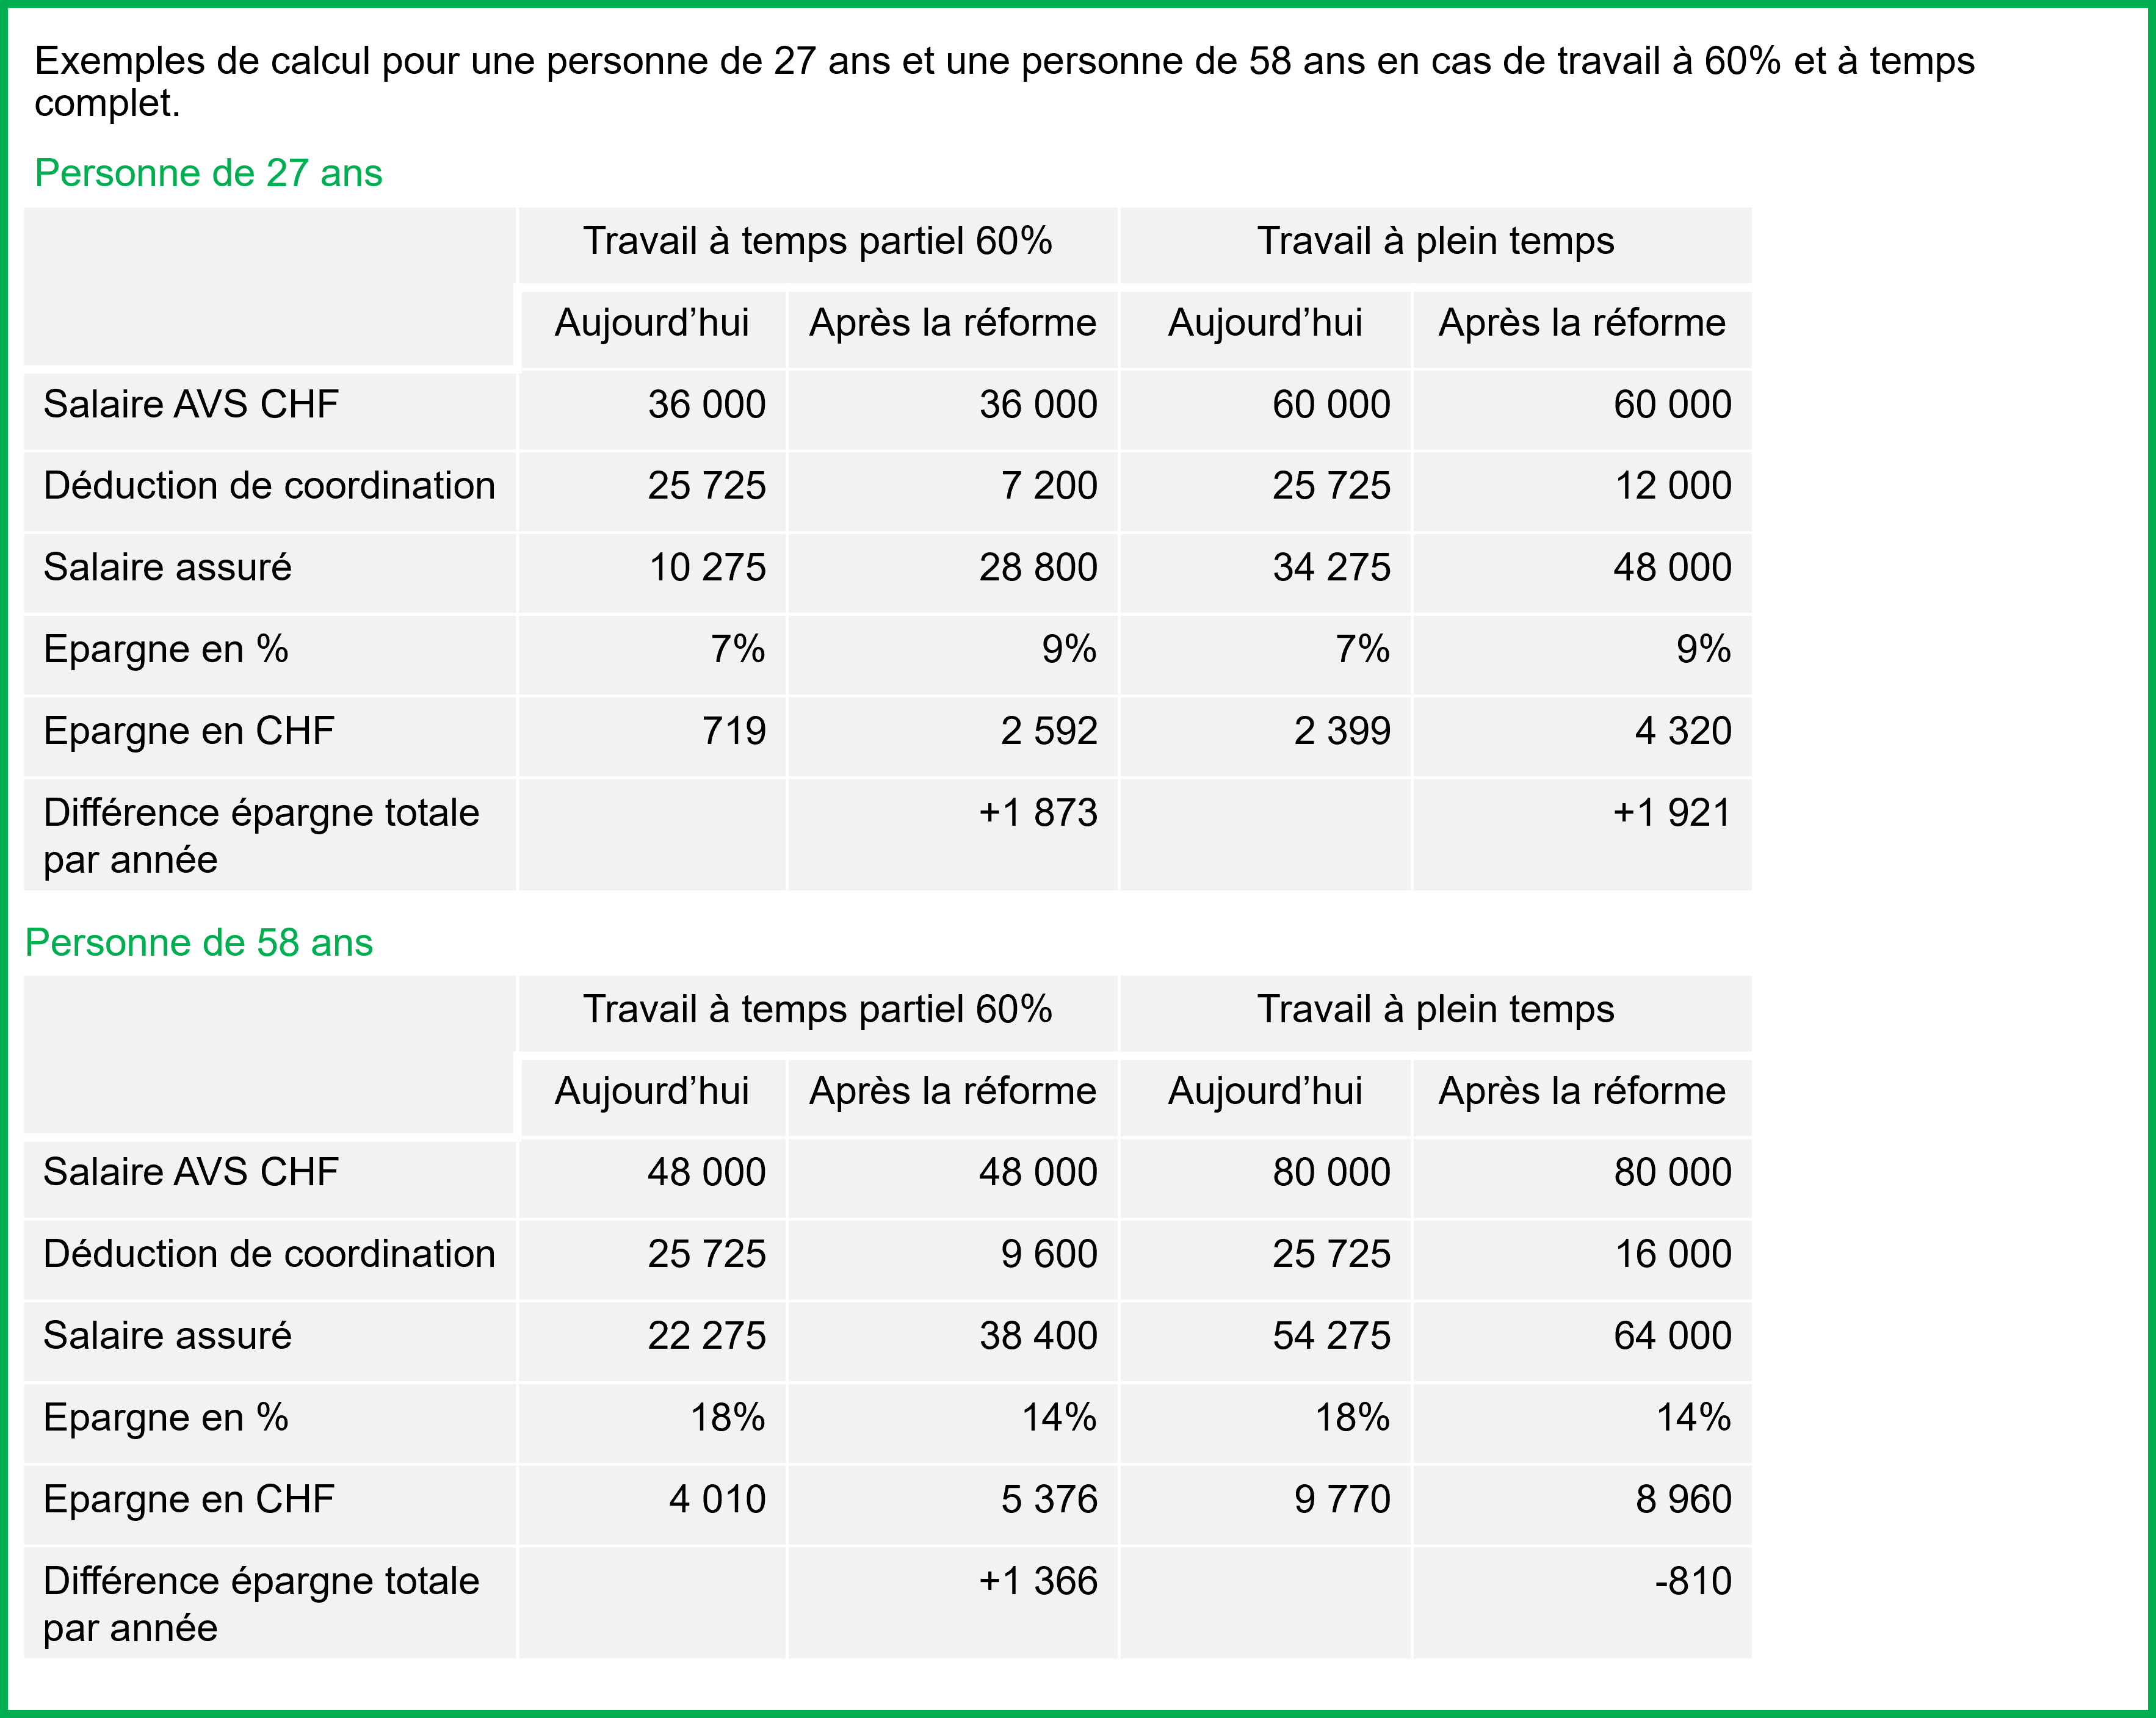Click the '+1 921' difference value
This screenshot has height=1718, width=2156.
tap(1671, 812)
